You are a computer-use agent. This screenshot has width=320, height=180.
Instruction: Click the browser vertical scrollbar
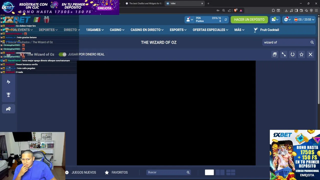coord(319,60)
